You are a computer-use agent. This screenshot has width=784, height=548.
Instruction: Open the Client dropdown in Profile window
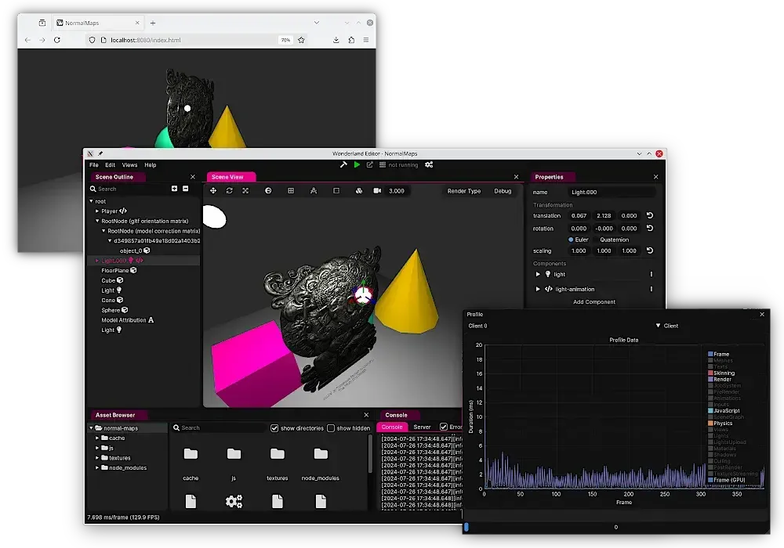(x=665, y=326)
